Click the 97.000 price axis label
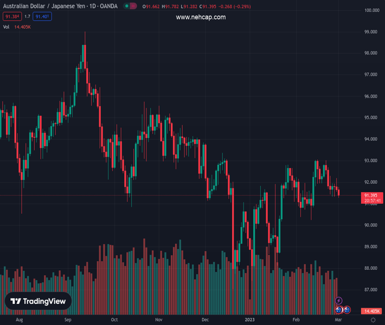This screenshot has height=325, width=385. [x=371, y=75]
